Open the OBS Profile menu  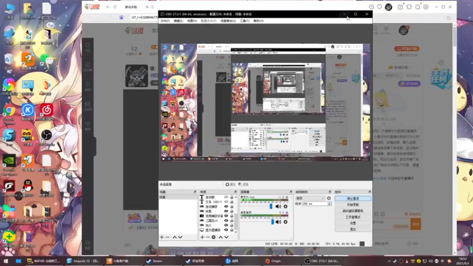[209, 21]
